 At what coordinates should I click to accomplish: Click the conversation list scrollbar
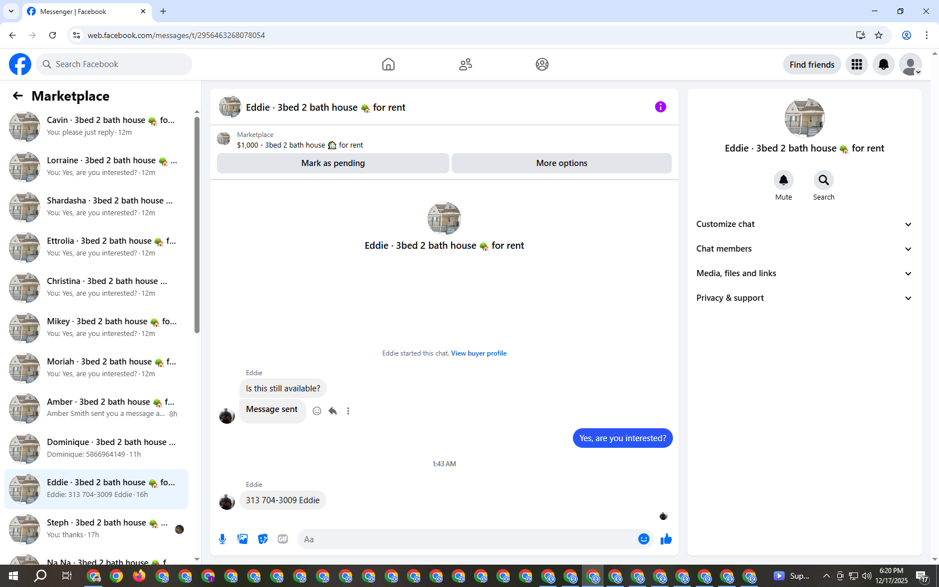pos(197,225)
